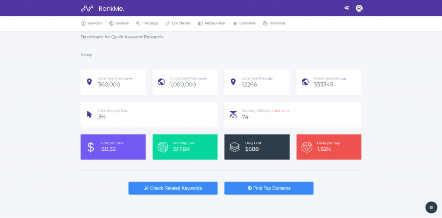442x218 pixels.
Task: Open the share icon in top bar
Action: [347, 8]
